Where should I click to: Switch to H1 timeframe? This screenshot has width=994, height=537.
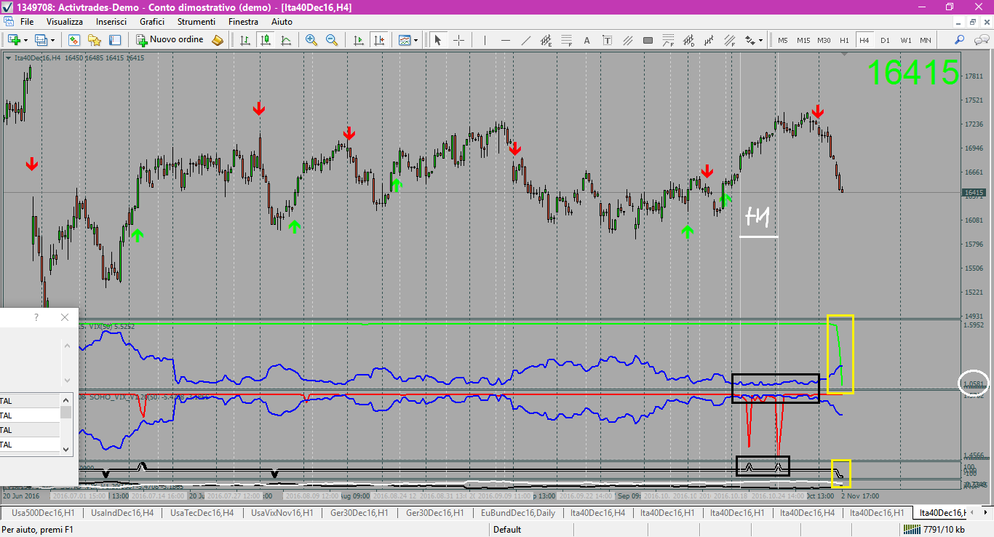[844, 40]
